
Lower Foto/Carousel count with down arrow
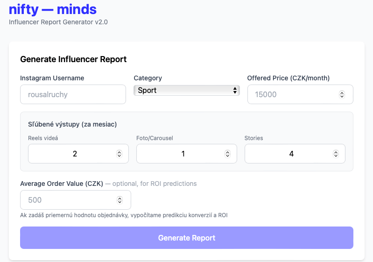pos(227,156)
